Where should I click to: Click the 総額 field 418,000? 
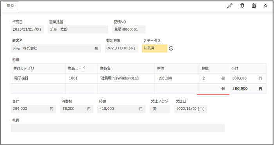[x=121, y=109]
